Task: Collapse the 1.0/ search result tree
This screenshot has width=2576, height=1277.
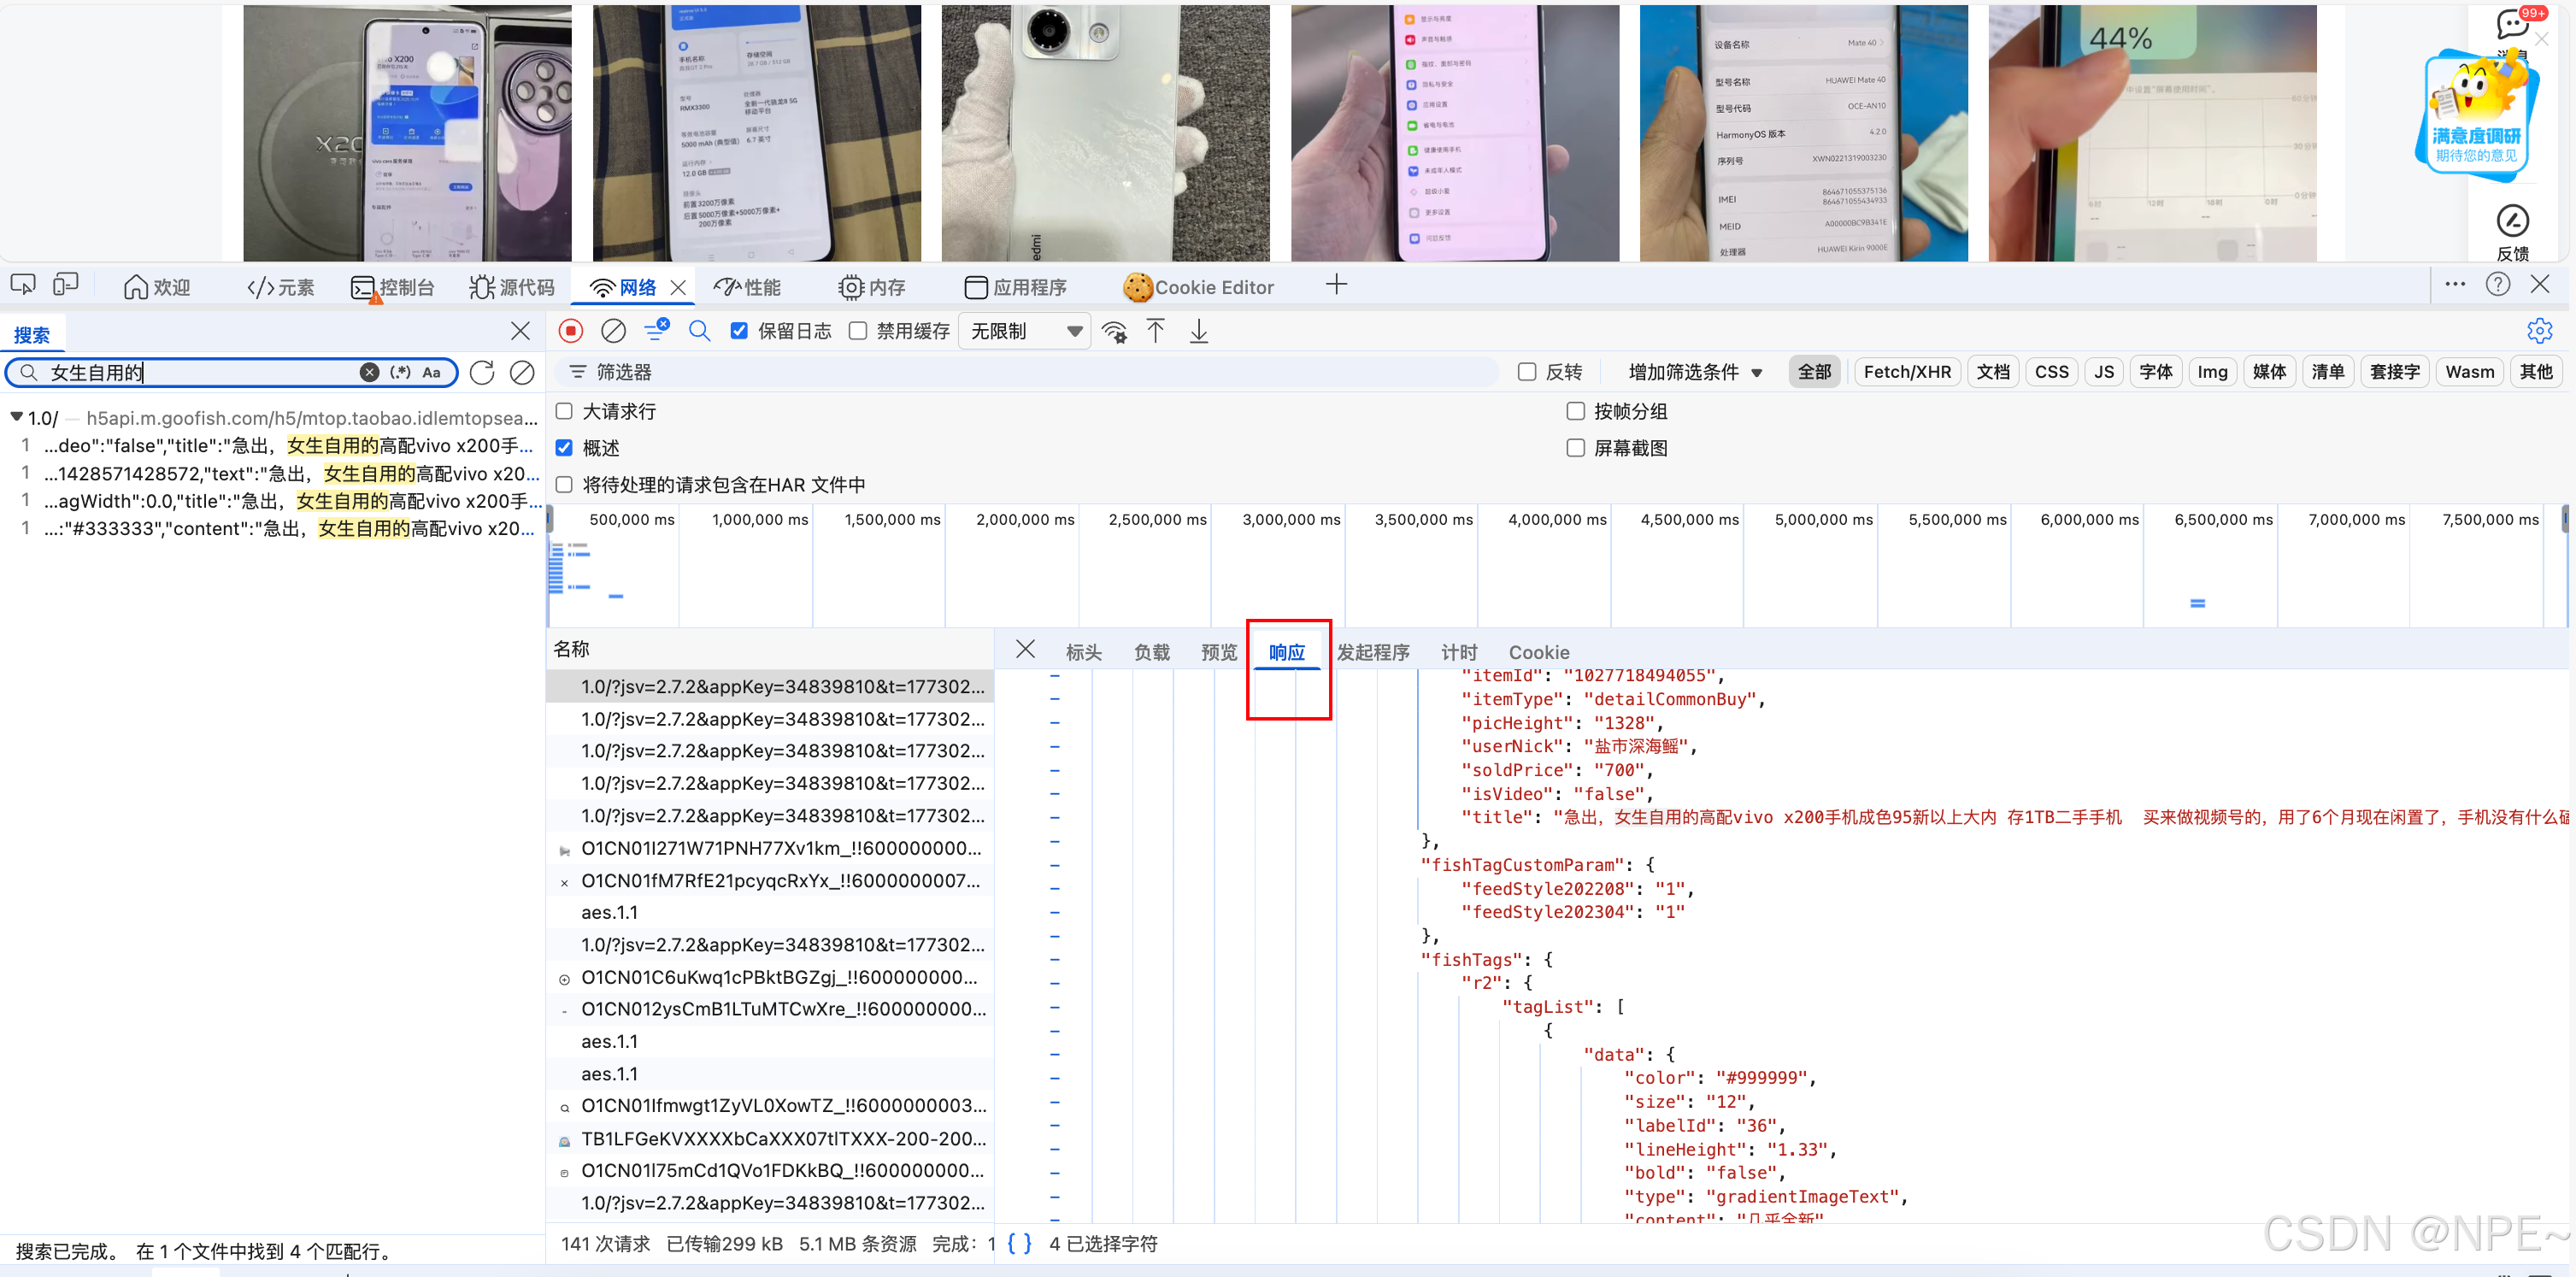Action: (x=17, y=417)
